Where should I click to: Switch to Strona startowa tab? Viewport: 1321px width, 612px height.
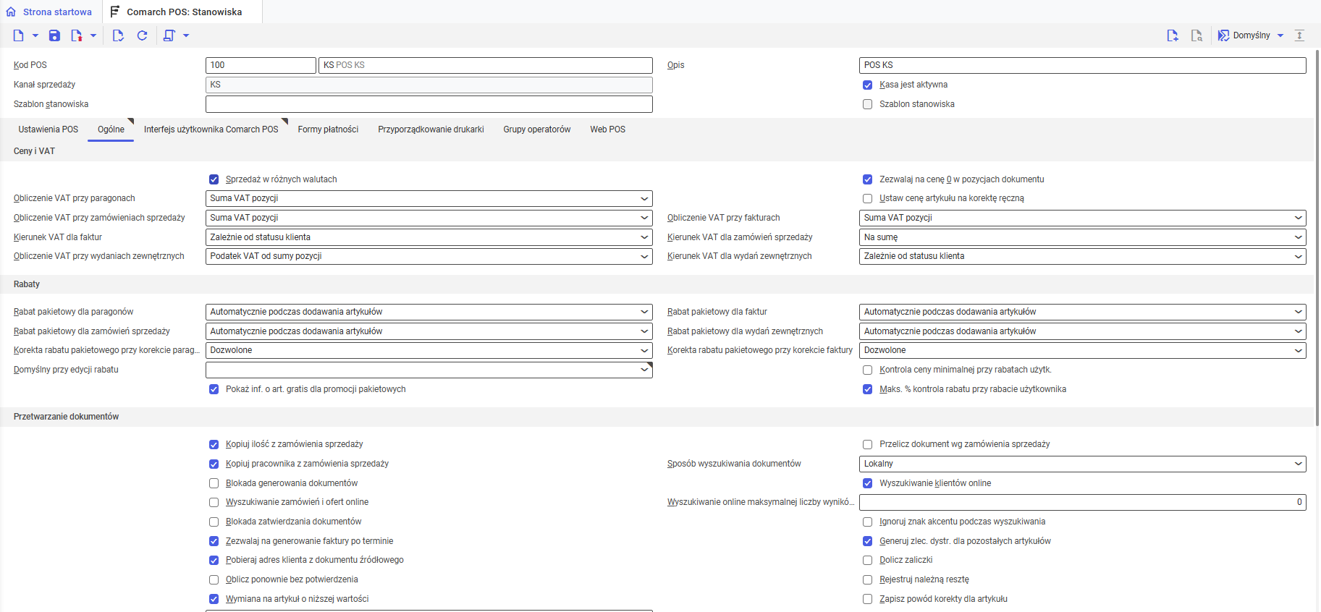(49, 12)
